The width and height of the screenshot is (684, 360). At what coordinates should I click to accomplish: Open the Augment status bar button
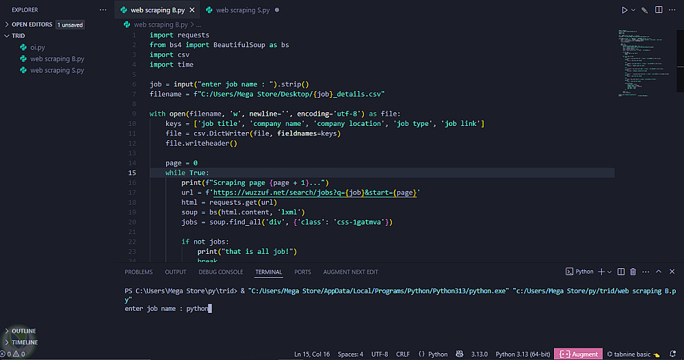point(579,354)
